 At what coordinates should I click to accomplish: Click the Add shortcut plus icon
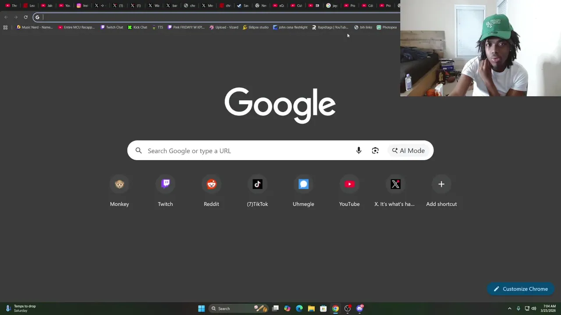[x=441, y=184]
